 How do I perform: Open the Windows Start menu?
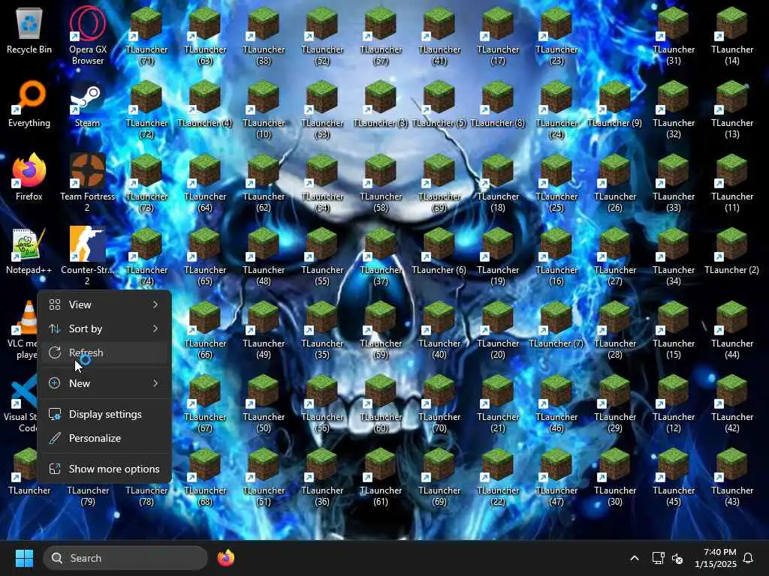coord(24,558)
